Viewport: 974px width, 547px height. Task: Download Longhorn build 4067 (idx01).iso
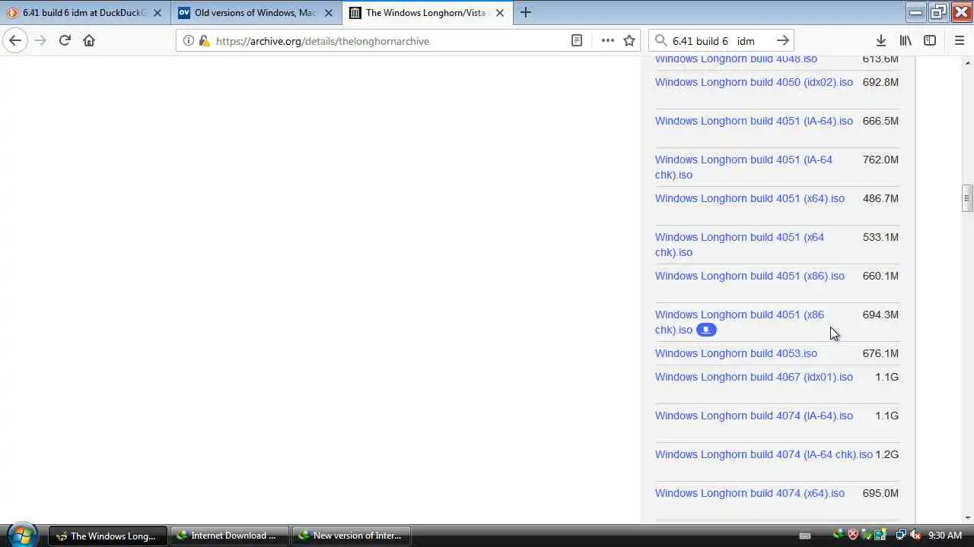754,377
